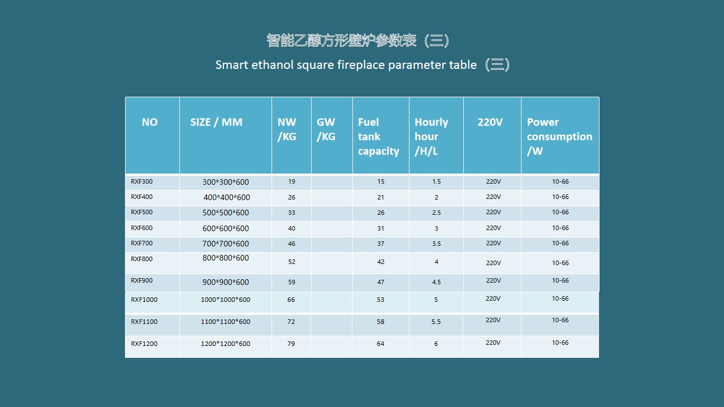Select the Chinese title text 智能乙醇方形壁炉参数表

341,40
